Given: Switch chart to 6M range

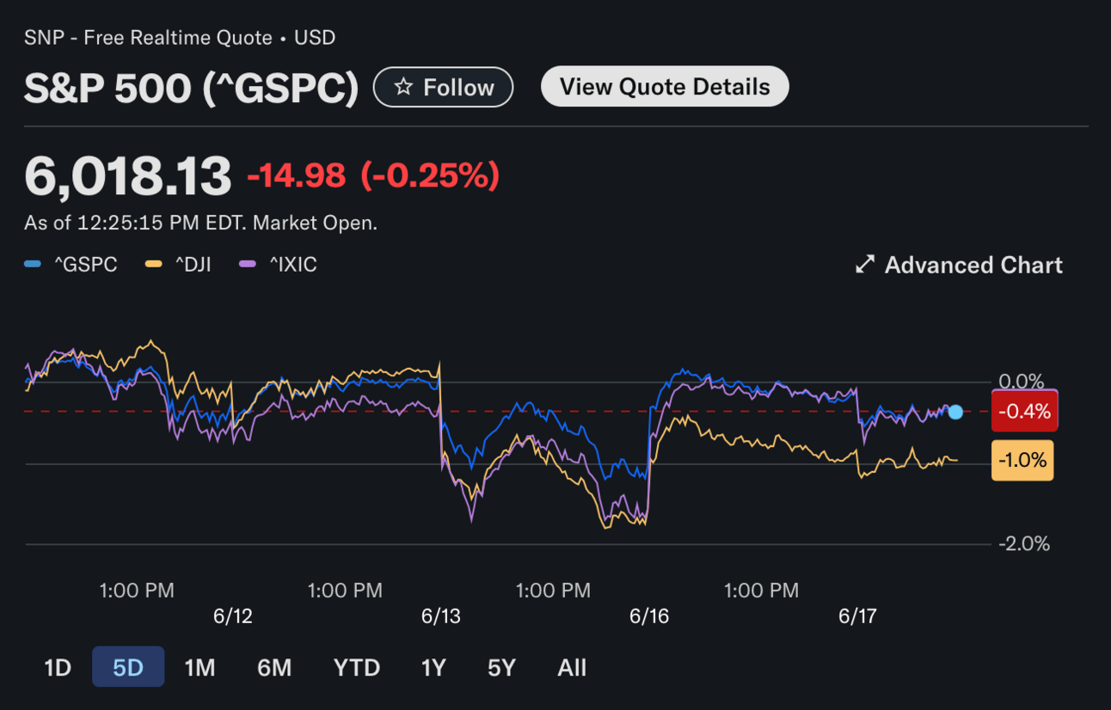Looking at the screenshot, I should [274, 667].
